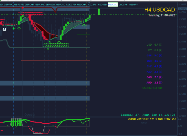Switch chart to GBPAUD symbol button
Viewport: 187px width, 136px height.
(9, 5)
